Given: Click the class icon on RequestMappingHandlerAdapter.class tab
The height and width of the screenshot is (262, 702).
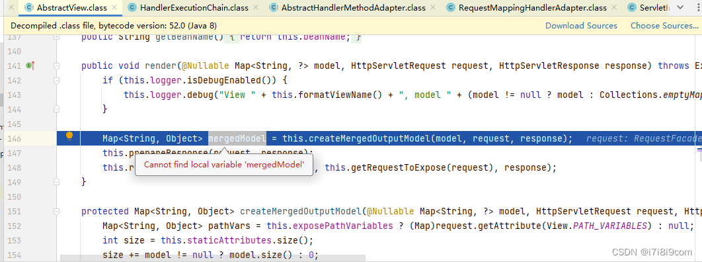Looking at the screenshot, I should click(451, 8).
